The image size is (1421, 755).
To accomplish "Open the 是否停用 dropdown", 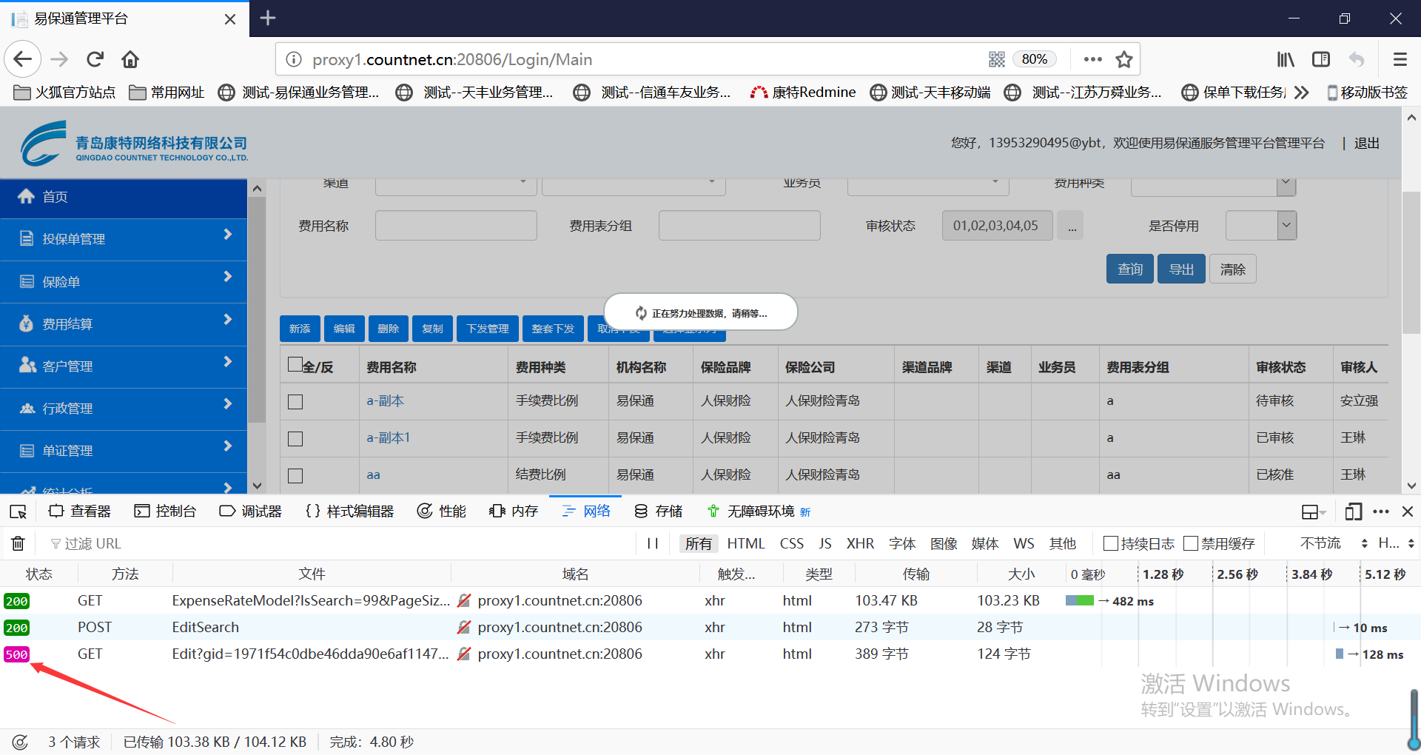I will tap(1286, 226).
